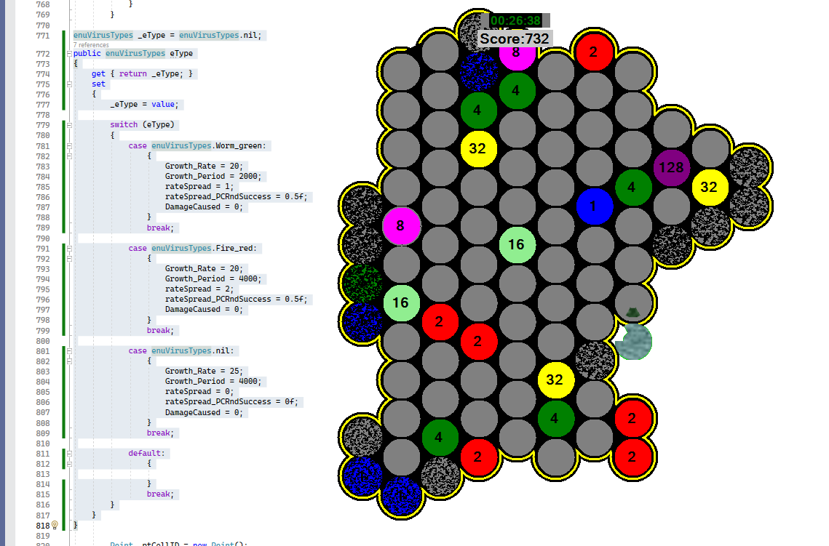829x546 pixels.
Task: Click the 'rateSpread = 0;' line
Action: [199, 392]
